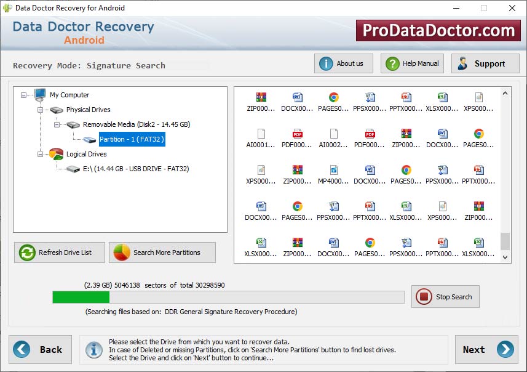Image resolution: width=527 pixels, height=372 pixels.
Task: Select the PPTX000 PowerPoint file icon
Action: tap(406, 99)
